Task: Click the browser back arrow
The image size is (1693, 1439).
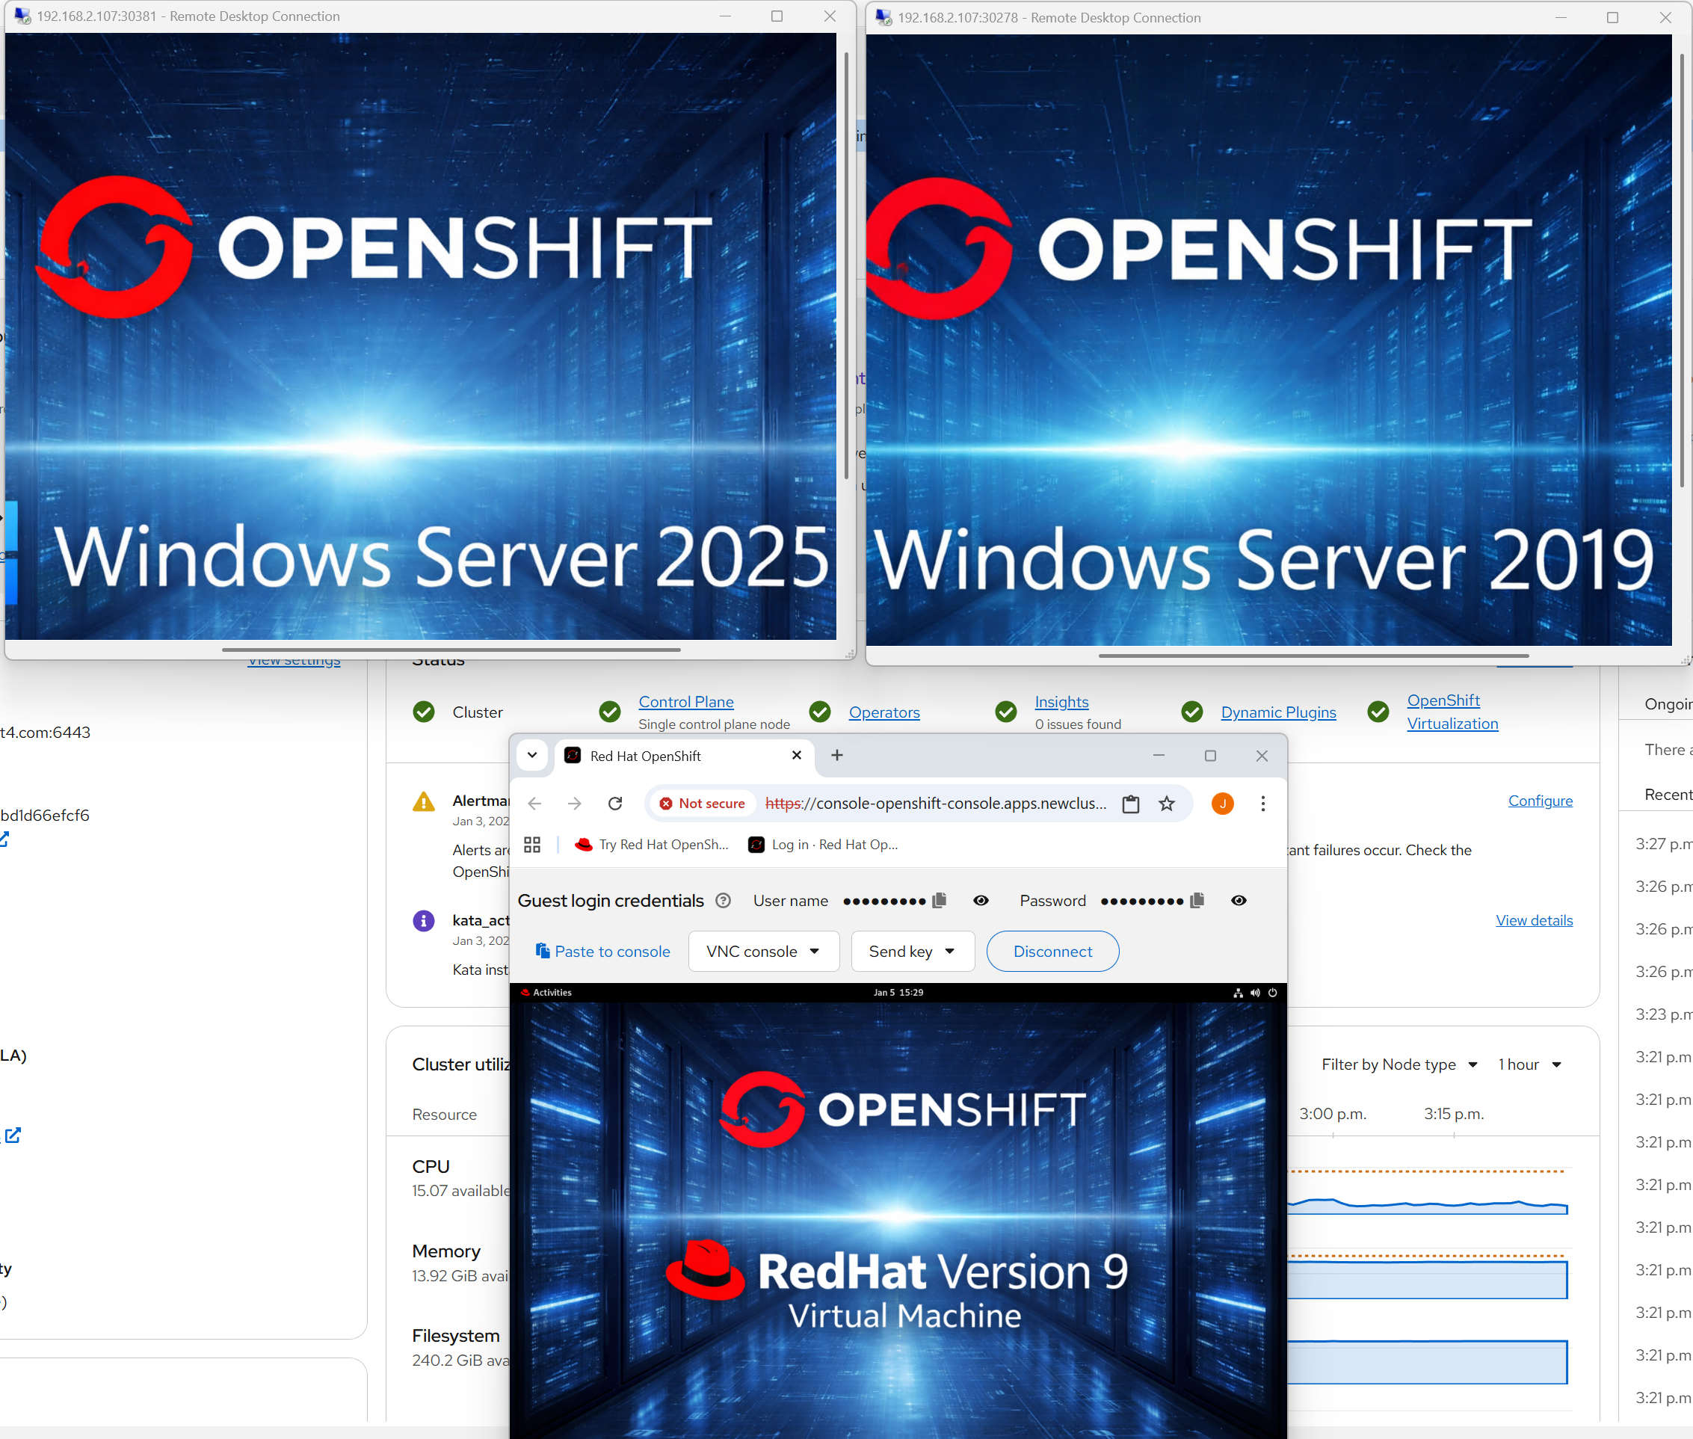Action: click(534, 804)
